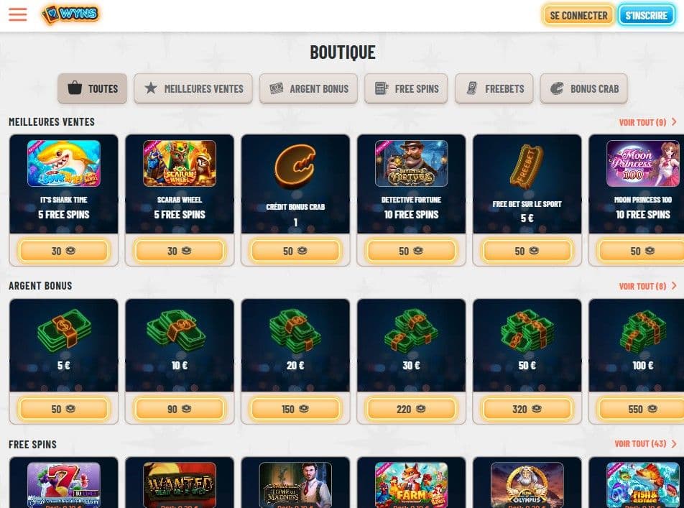Click the 20 € money bundle icon
This screenshot has width=684, height=508.
295,331
